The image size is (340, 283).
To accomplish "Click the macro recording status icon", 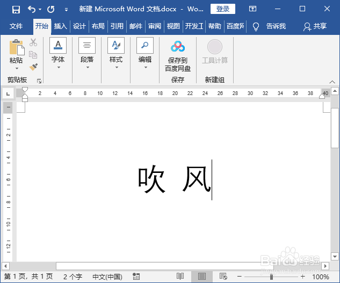I will pyautogui.click(x=136, y=277).
